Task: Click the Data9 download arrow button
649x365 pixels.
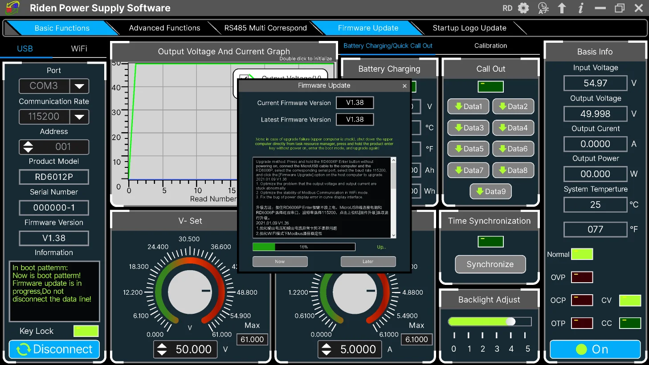Action: pyautogui.click(x=490, y=191)
